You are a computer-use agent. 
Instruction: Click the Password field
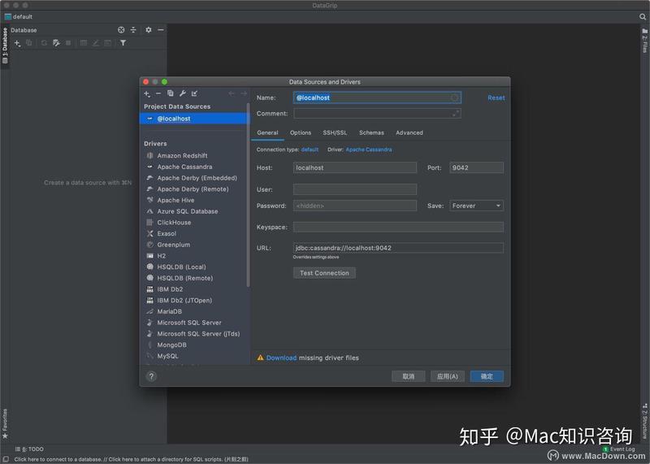(355, 206)
